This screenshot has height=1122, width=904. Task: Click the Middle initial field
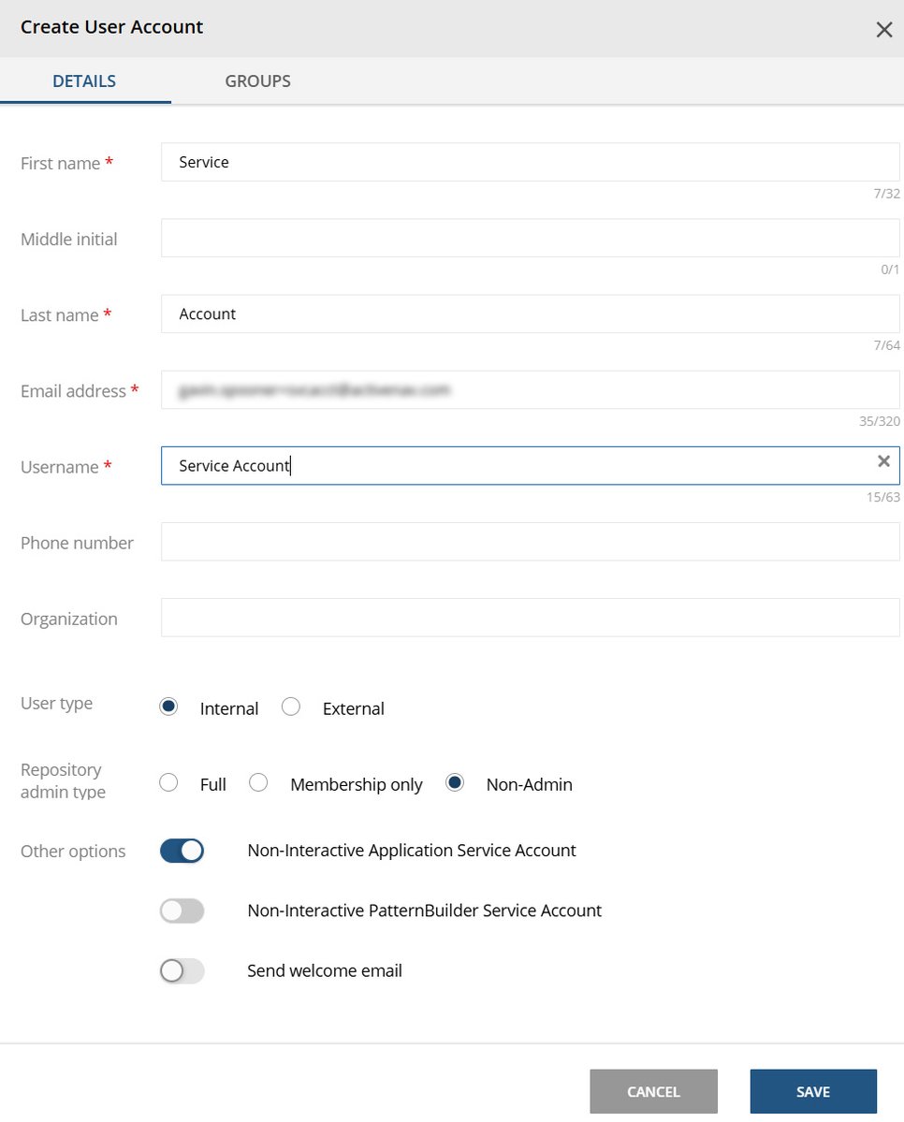point(530,237)
